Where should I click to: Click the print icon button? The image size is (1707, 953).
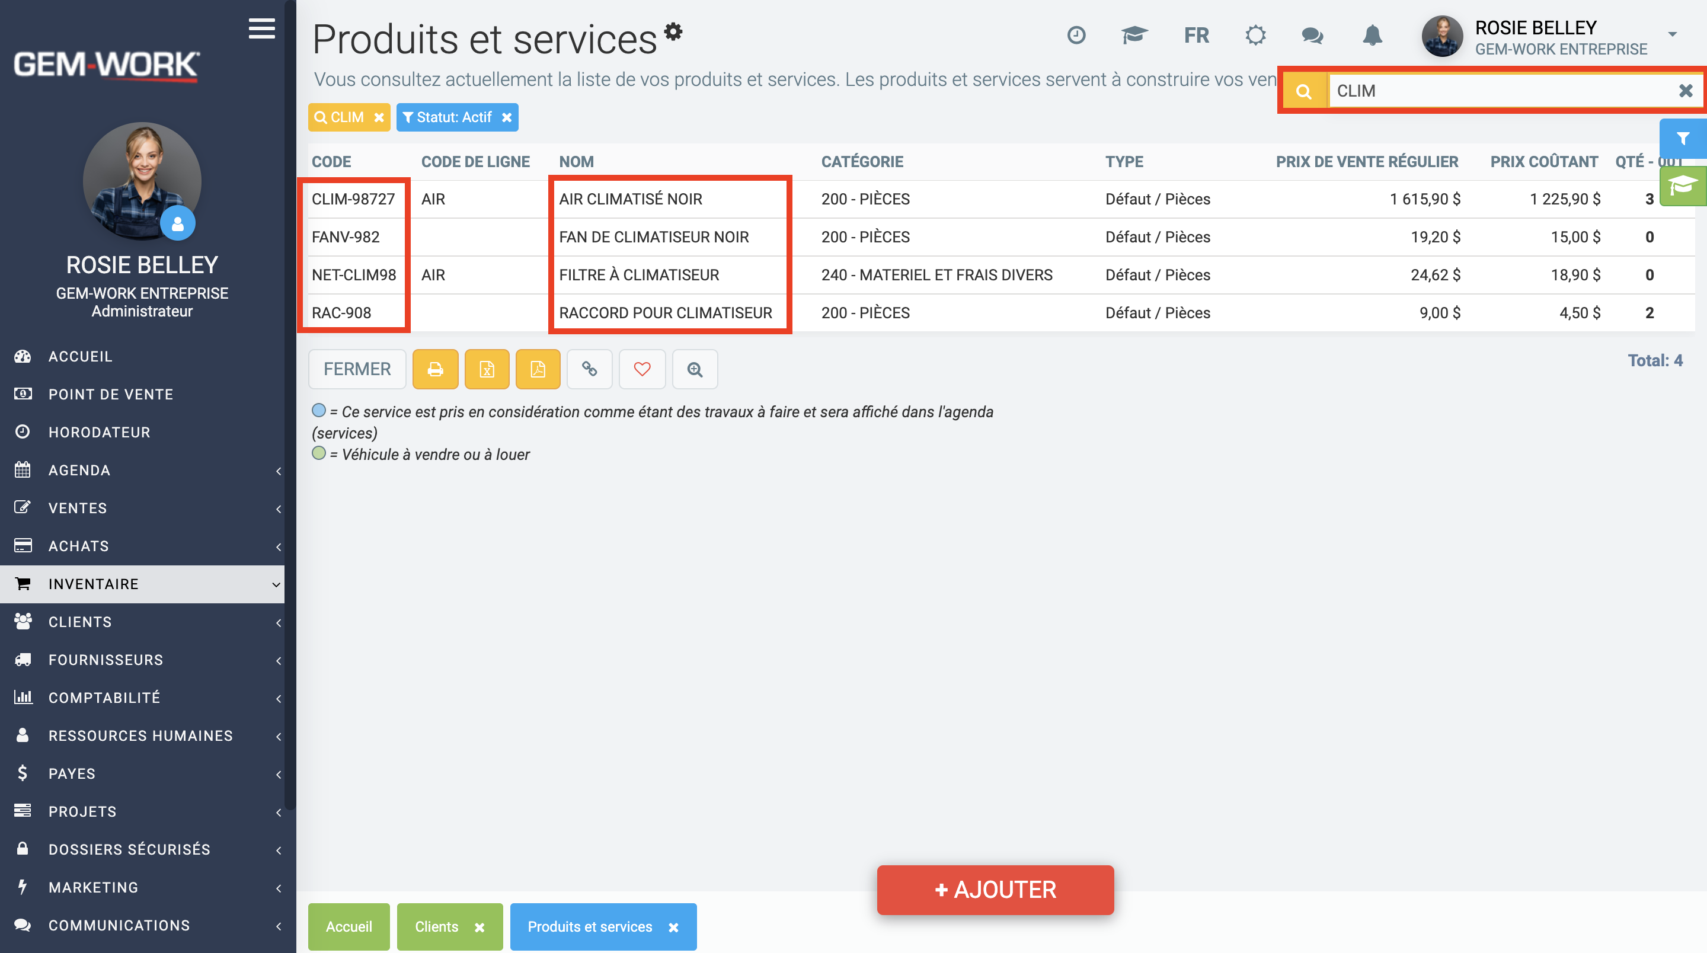pos(434,369)
